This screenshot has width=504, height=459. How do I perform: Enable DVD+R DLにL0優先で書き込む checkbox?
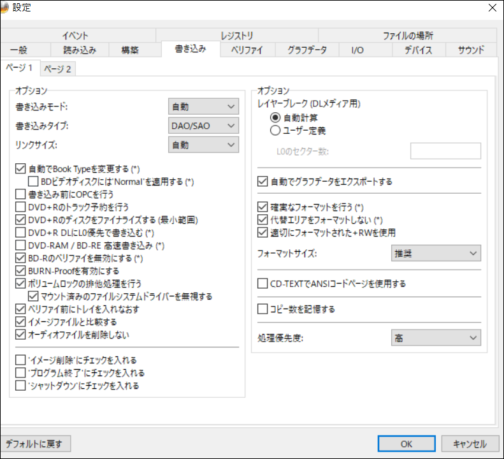tap(20, 233)
